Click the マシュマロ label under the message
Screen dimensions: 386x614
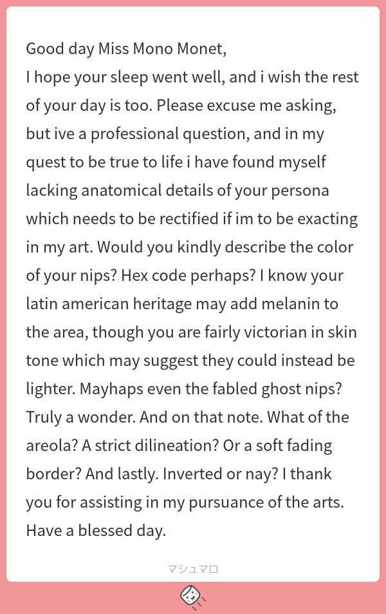point(193,569)
